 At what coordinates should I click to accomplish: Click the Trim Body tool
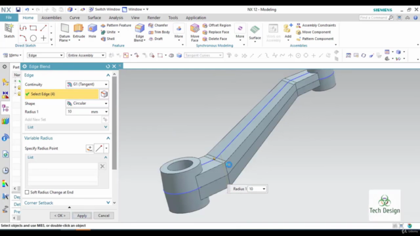159,32
